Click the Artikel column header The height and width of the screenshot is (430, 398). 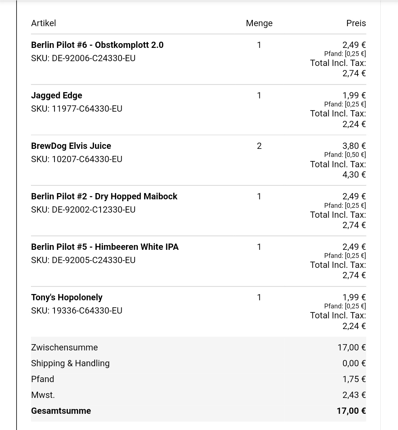(x=43, y=23)
